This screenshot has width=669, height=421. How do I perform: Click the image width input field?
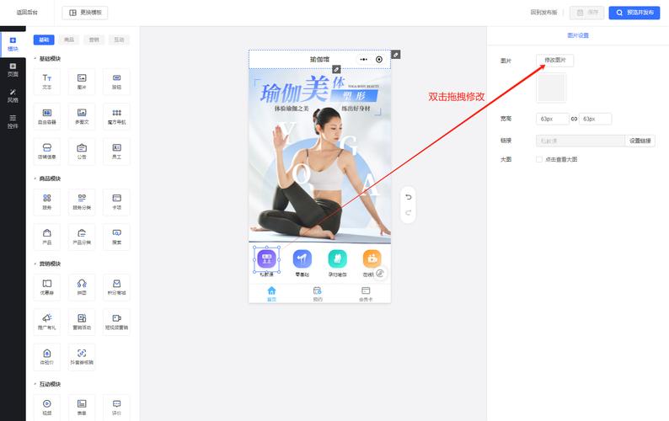click(x=552, y=119)
